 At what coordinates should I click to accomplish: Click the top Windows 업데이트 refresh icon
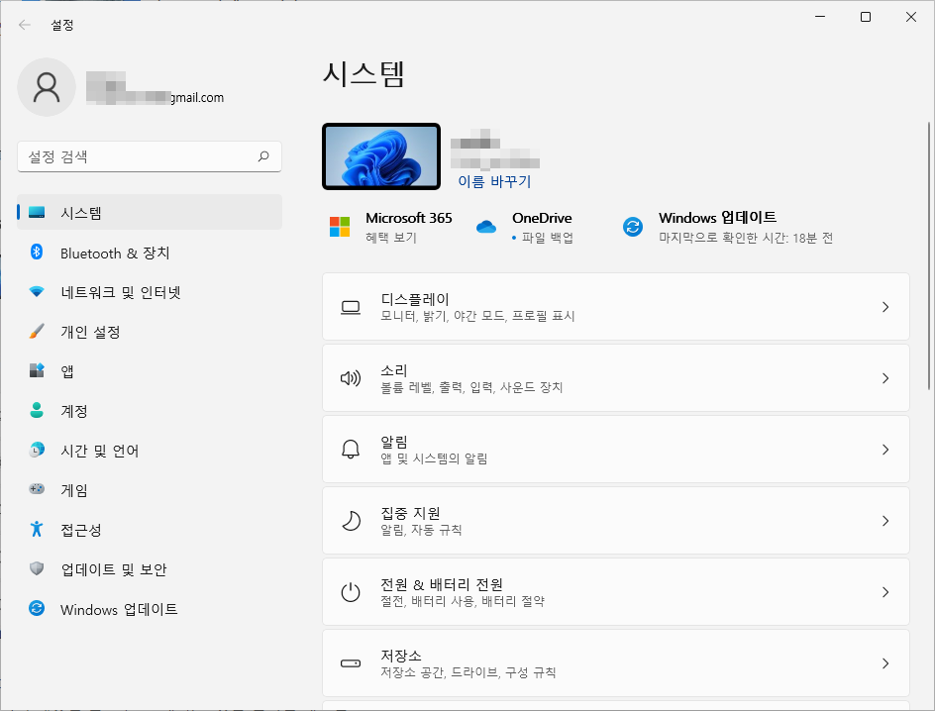[633, 227]
